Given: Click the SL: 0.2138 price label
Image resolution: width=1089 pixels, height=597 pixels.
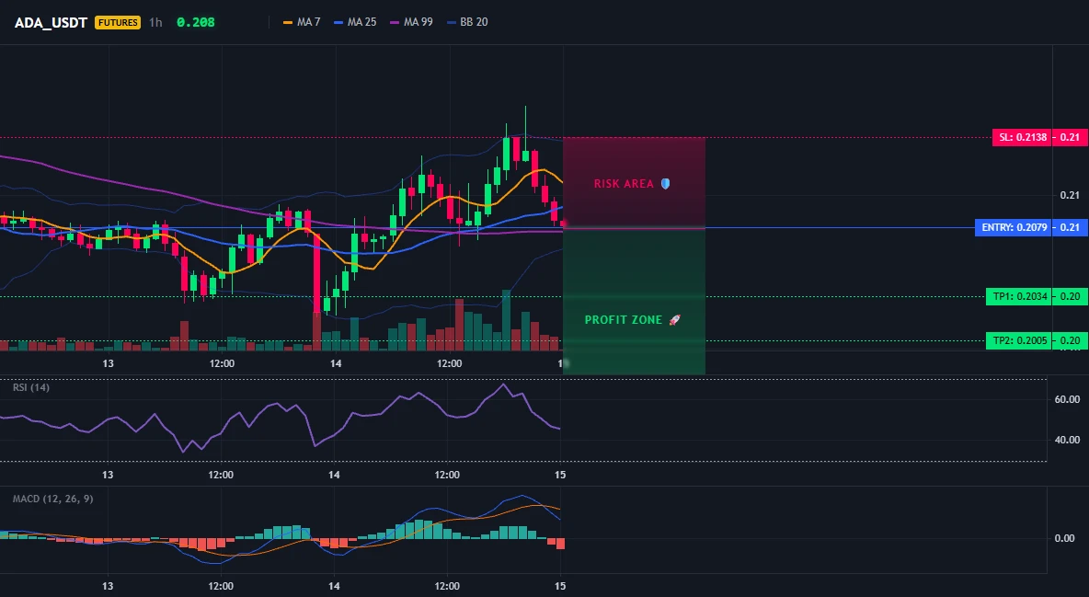Looking at the screenshot, I should point(1022,138).
